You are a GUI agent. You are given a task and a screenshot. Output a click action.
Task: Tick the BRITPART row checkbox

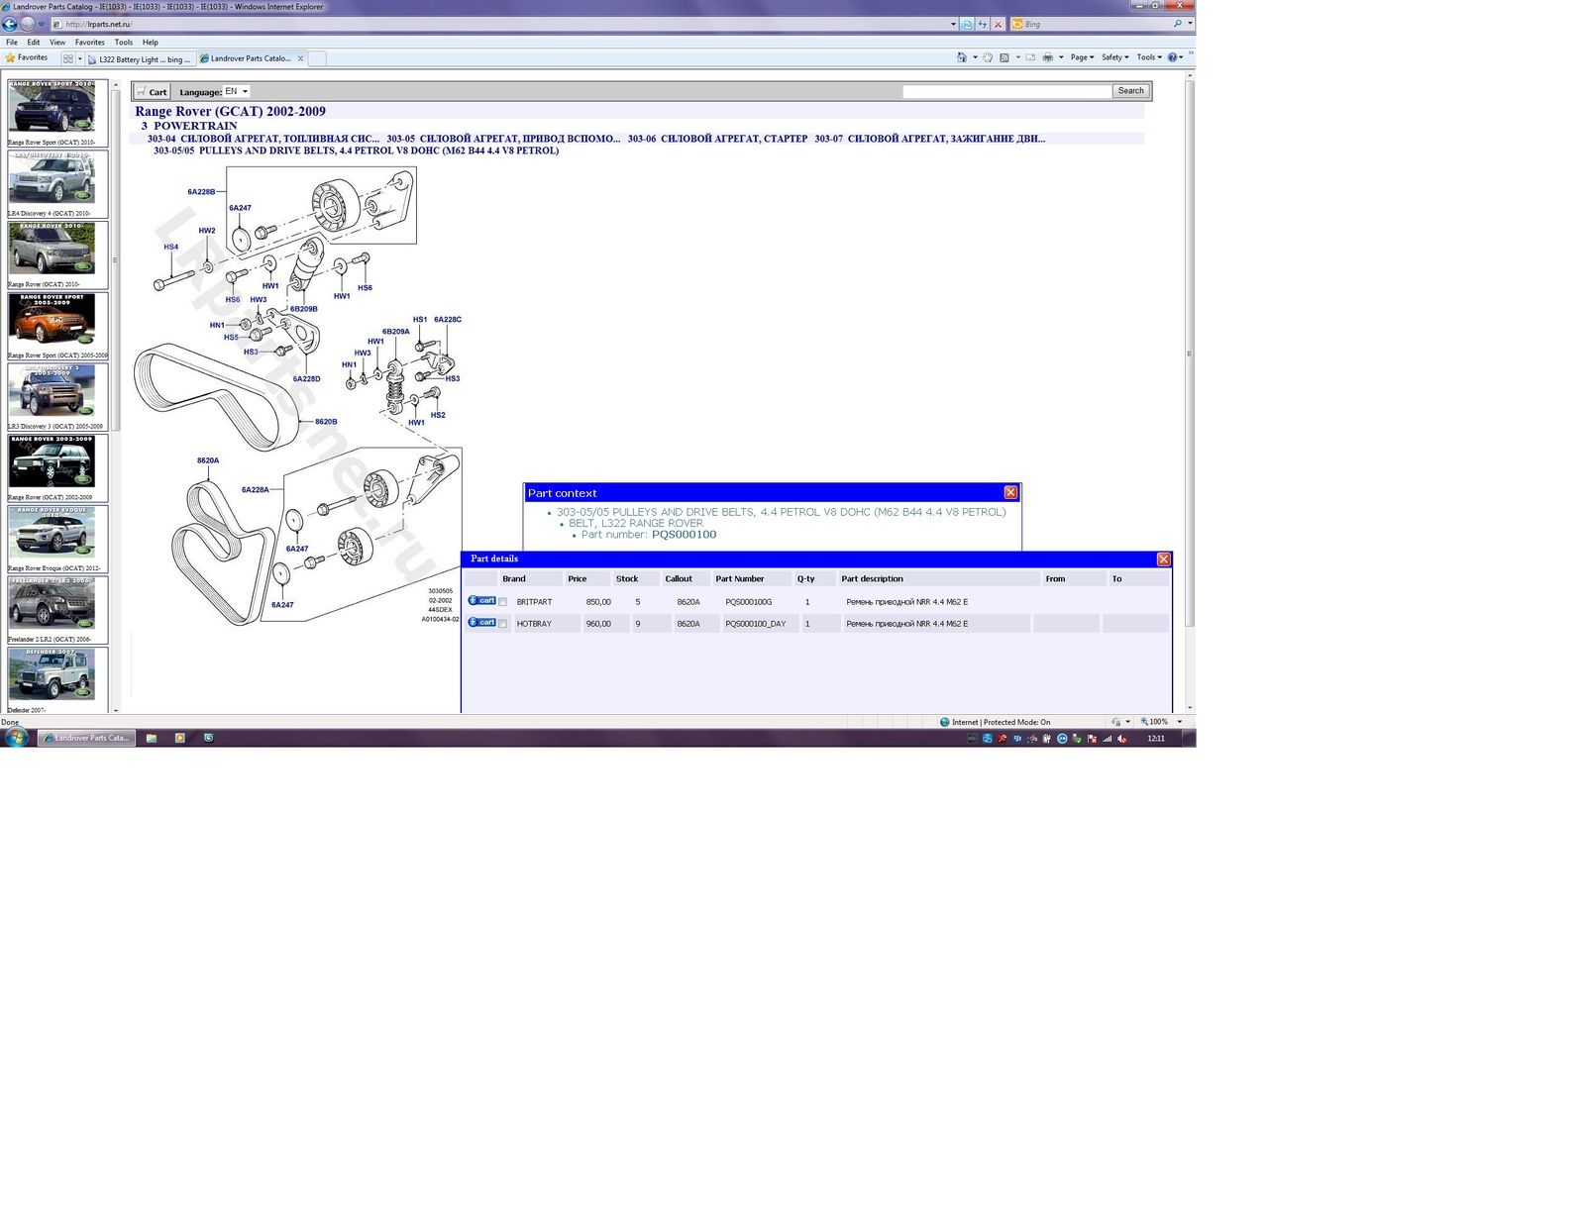[503, 602]
